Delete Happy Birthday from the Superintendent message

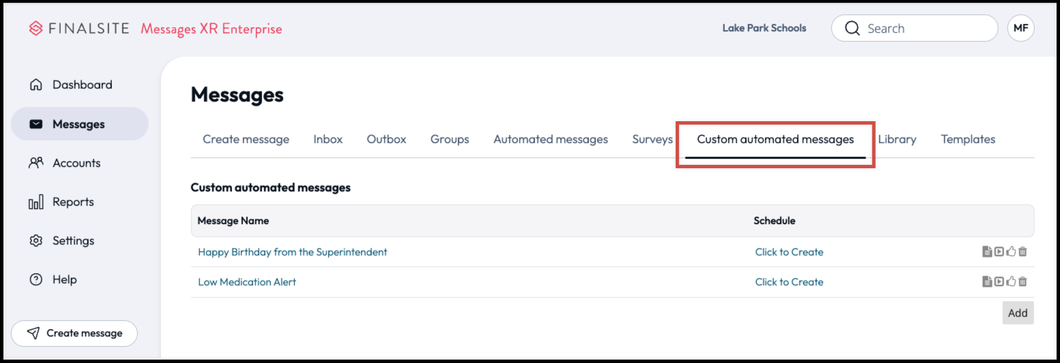[1022, 252]
